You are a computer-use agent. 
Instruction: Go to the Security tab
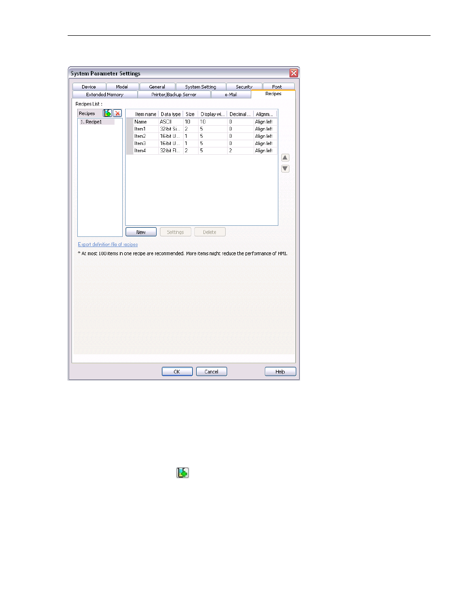[x=244, y=87]
